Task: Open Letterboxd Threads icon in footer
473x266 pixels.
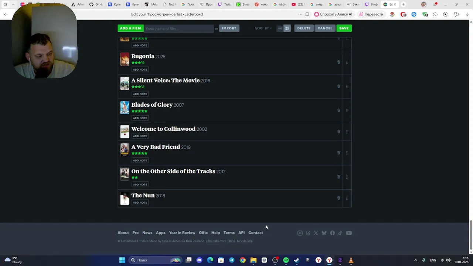Action: (x=308, y=233)
